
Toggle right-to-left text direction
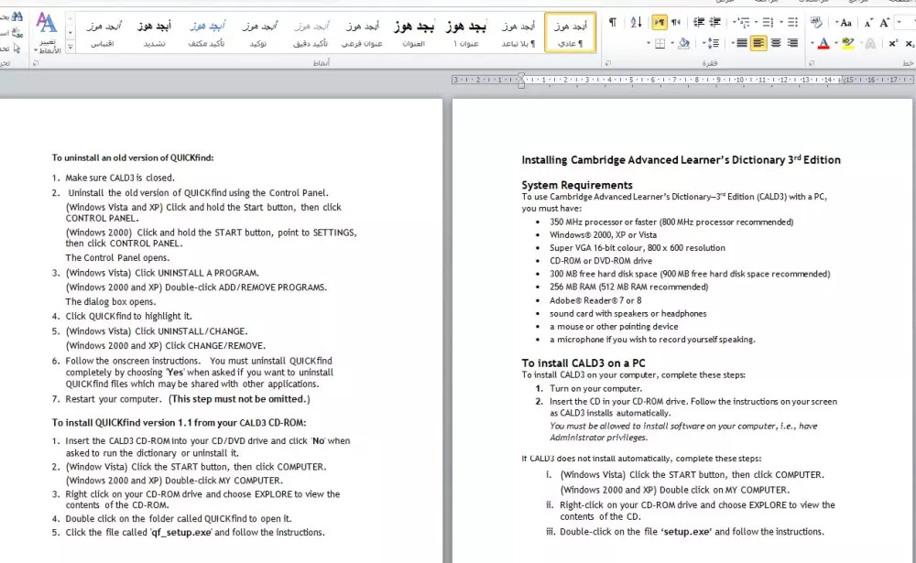(676, 22)
